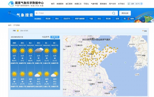154x97 pixels.
Task: Switch to the 未来7天 tab
Action: pyautogui.click(x=55, y=37)
